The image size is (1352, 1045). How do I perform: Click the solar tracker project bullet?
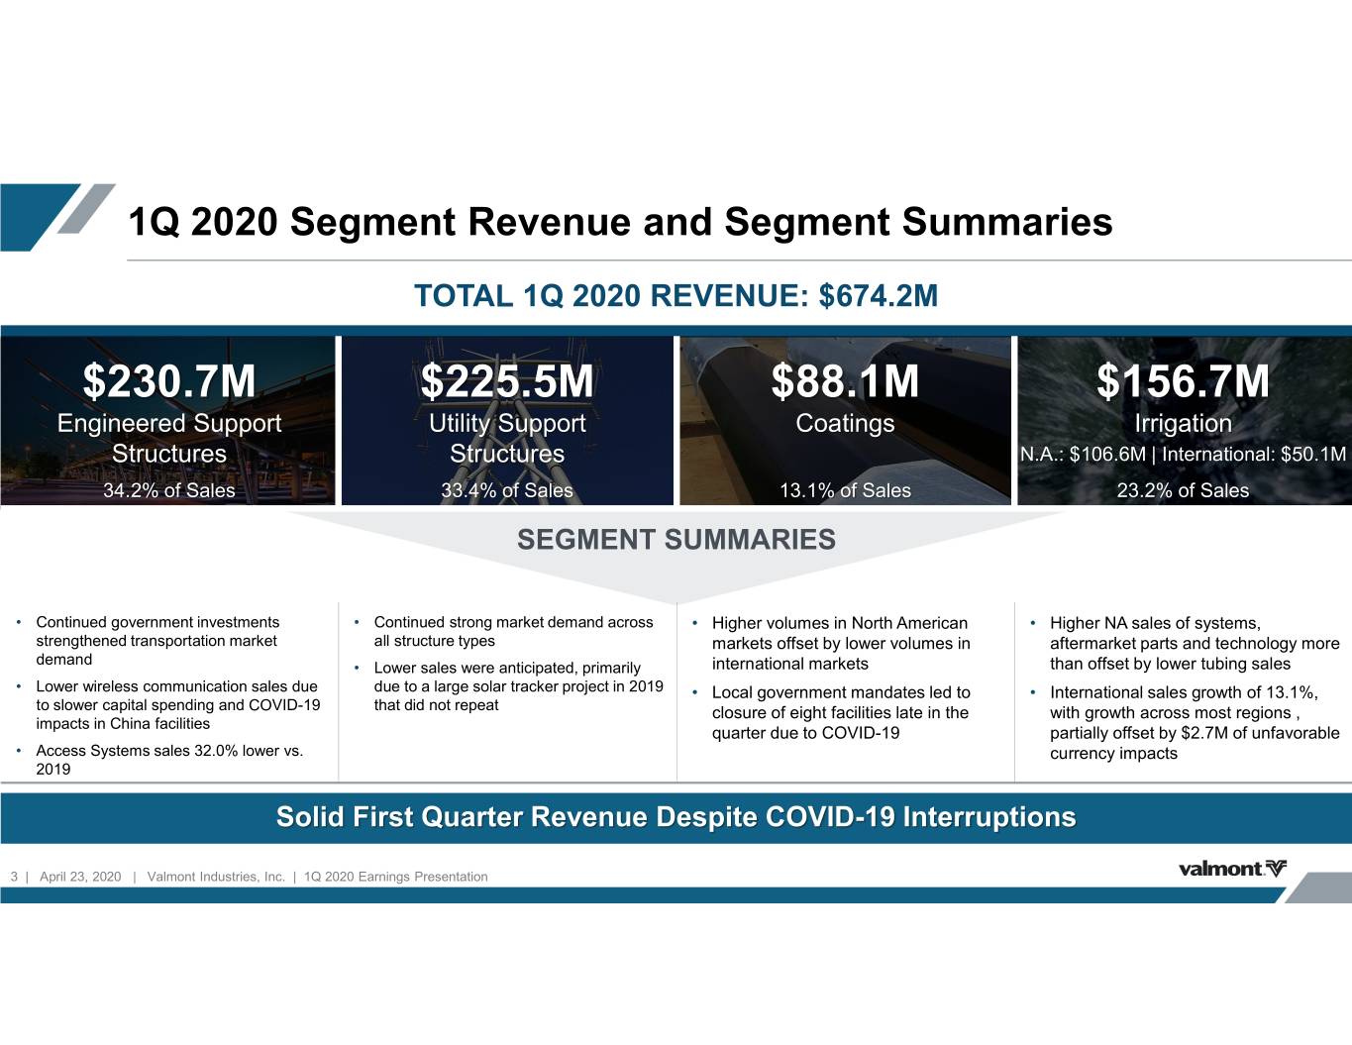coord(507,686)
